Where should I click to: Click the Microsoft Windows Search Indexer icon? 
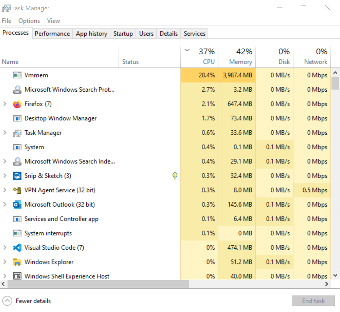tap(17, 161)
